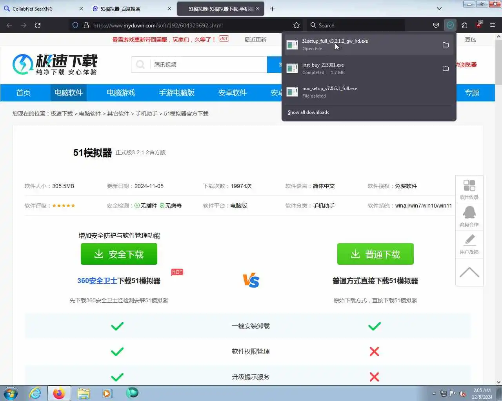Click breadcrumb link 极速下载
Viewport: 502px width, 401px height.
coord(62,114)
